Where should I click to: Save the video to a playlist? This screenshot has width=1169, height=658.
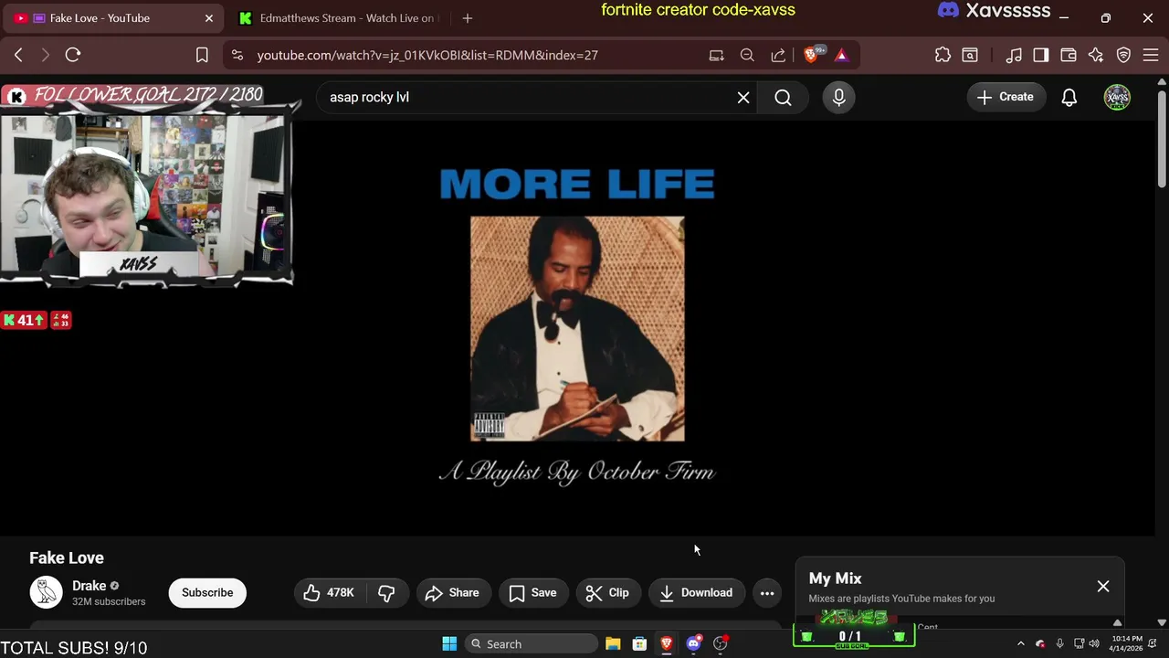tap(533, 592)
